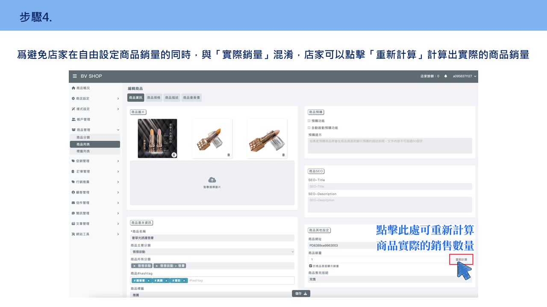Delete the orange lipstick product image
This screenshot has height=307, width=547.
tap(229, 155)
